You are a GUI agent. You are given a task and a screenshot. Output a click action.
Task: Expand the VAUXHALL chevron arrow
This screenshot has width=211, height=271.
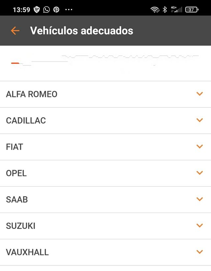tap(199, 252)
